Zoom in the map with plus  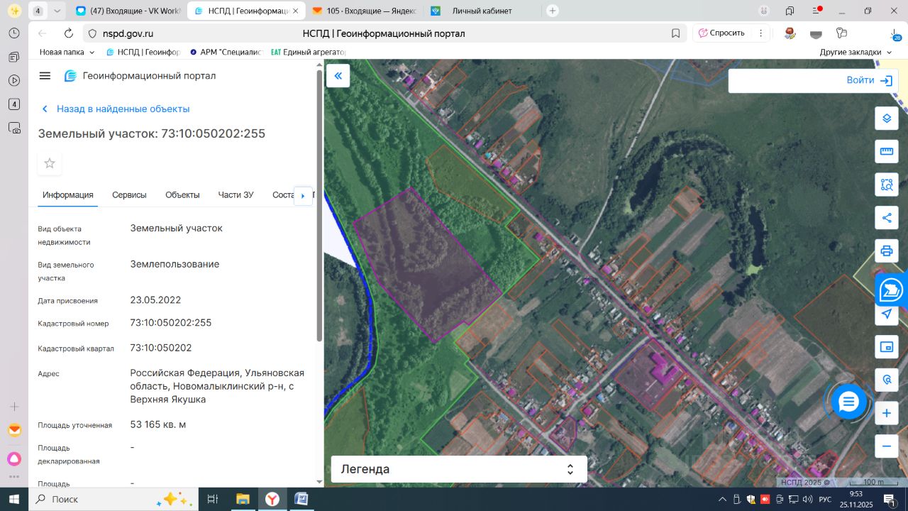887,413
